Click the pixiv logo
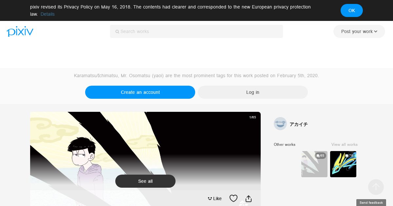The width and height of the screenshot is (393, 206). [20, 31]
